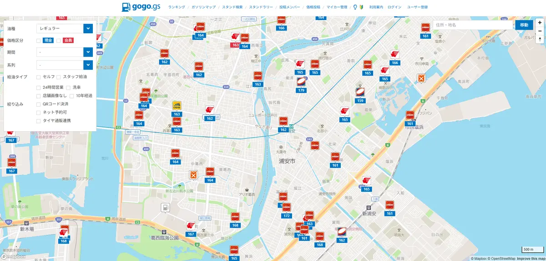This screenshot has width=546, height=261.
Task: Open the 162 station marker at 西葛西
Action: tap(210, 113)
